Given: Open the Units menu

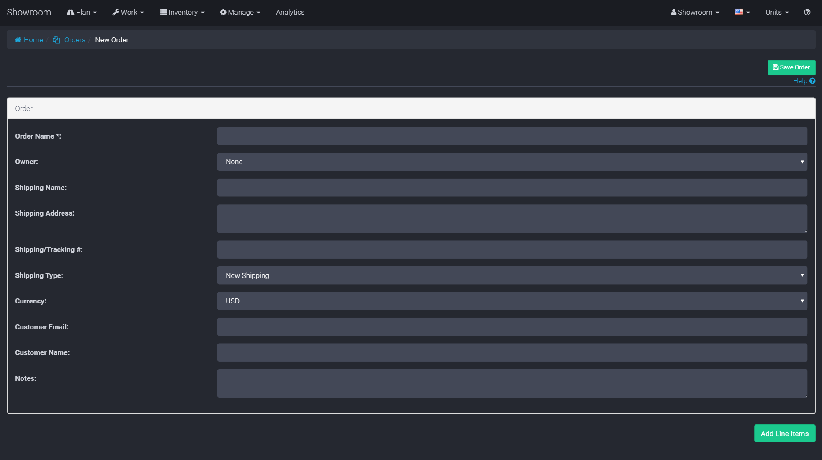Looking at the screenshot, I should coord(777,12).
